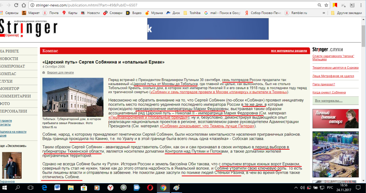Open the Перезахоронения и глобальные бренды link
This screenshot has width=366, height=193.
click(x=148, y=117)
